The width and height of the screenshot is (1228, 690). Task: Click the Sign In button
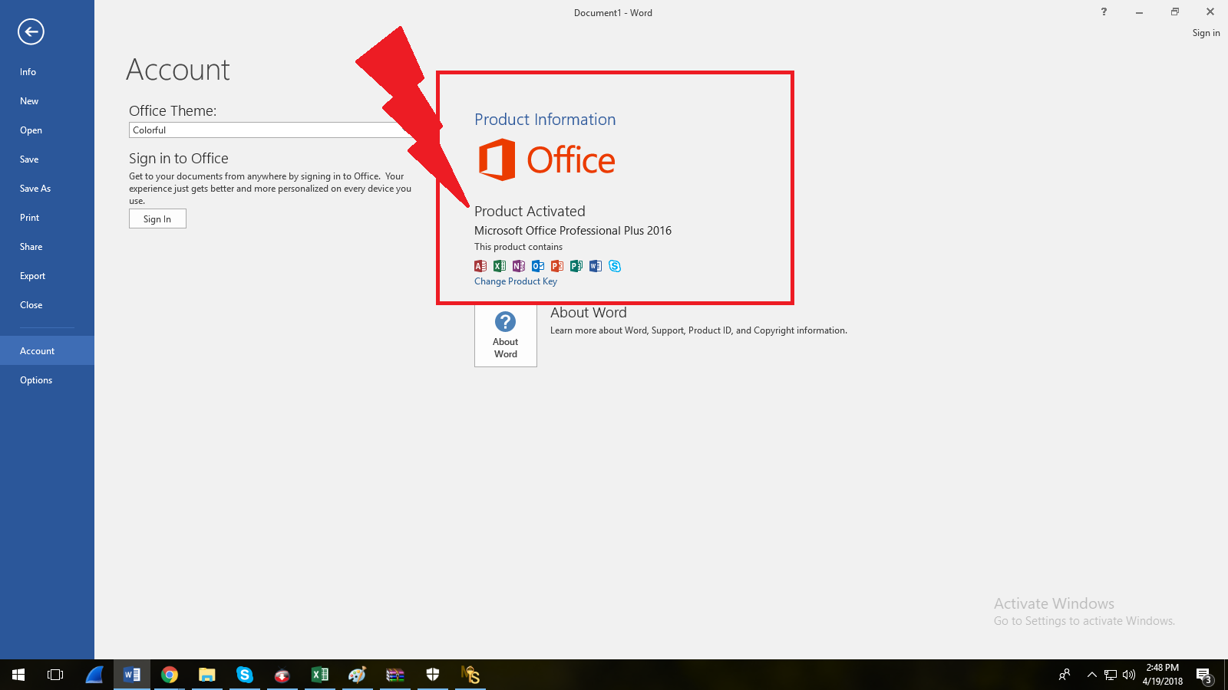point(157,219)
